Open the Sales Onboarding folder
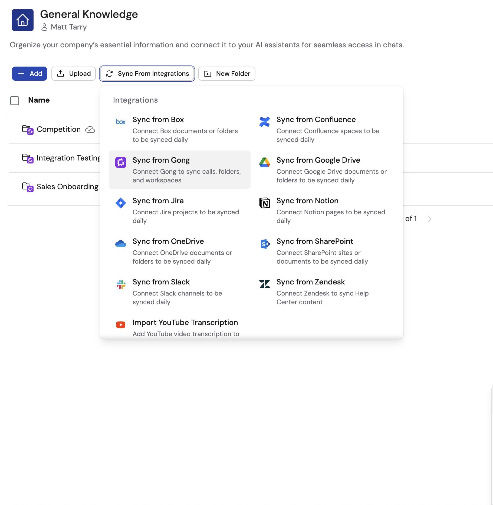The image size is (493, 505). pos(67,187)
